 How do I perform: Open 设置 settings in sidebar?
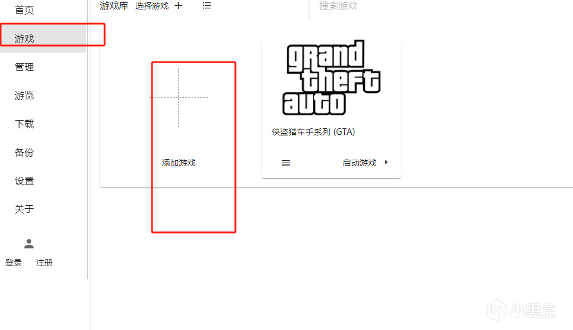pos(24,180)
